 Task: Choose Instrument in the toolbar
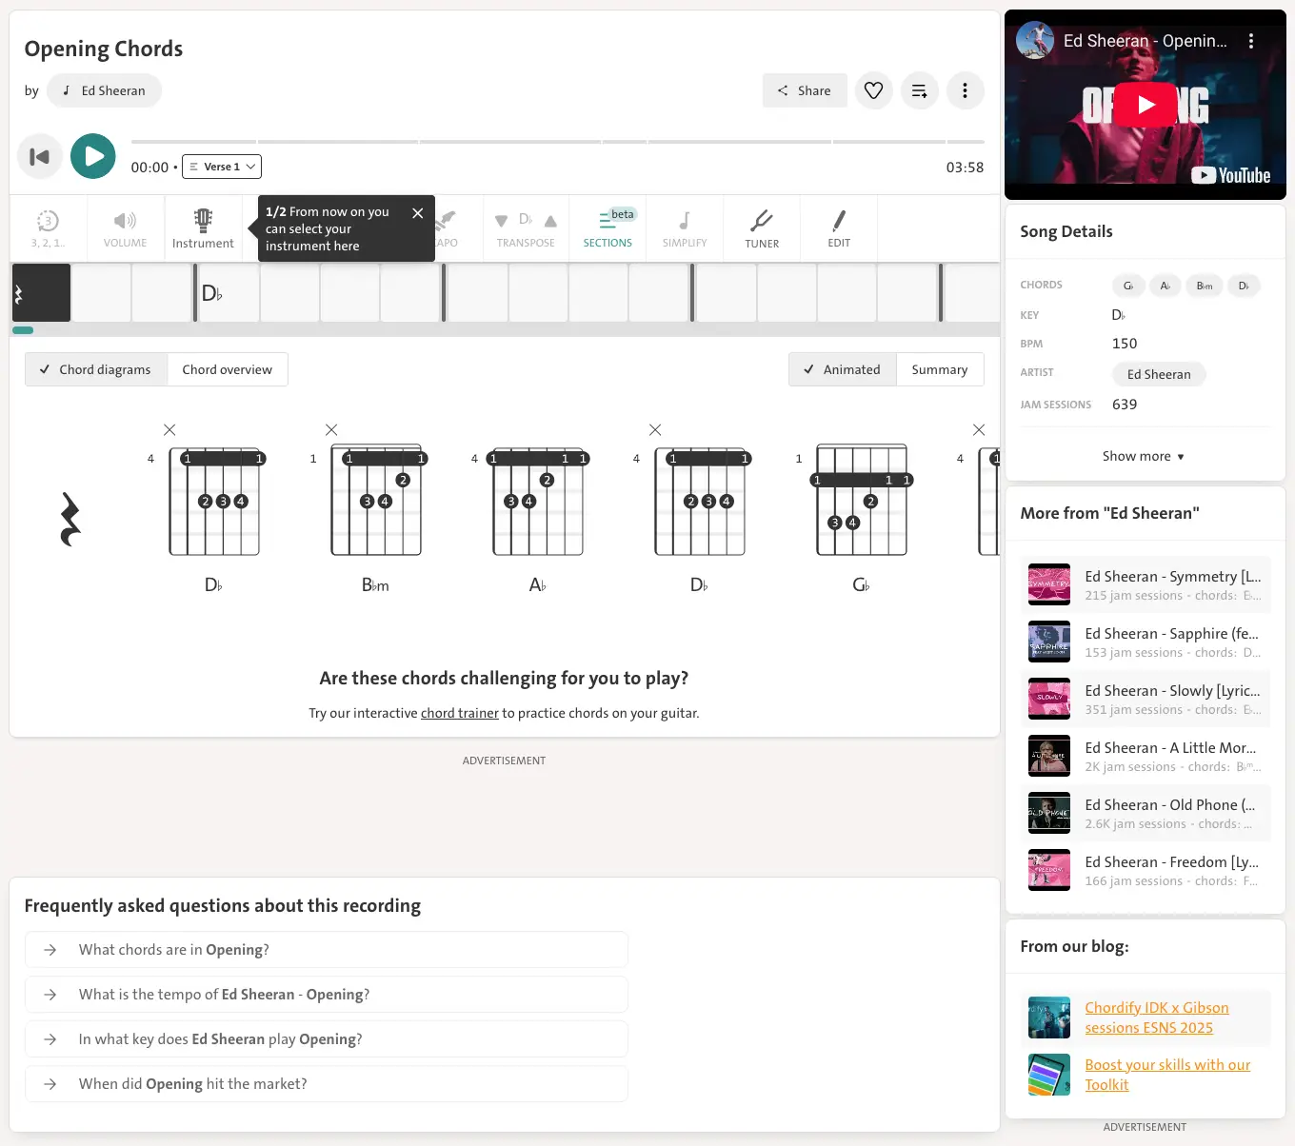pos(203,228)
